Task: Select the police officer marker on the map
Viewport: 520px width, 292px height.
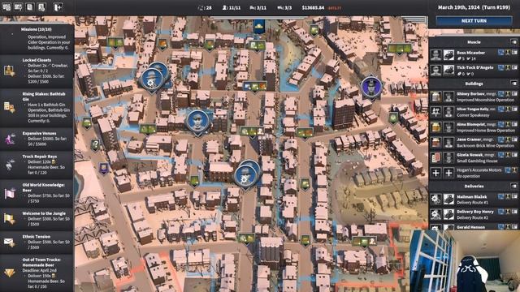Action: click(x=370, y=87)
